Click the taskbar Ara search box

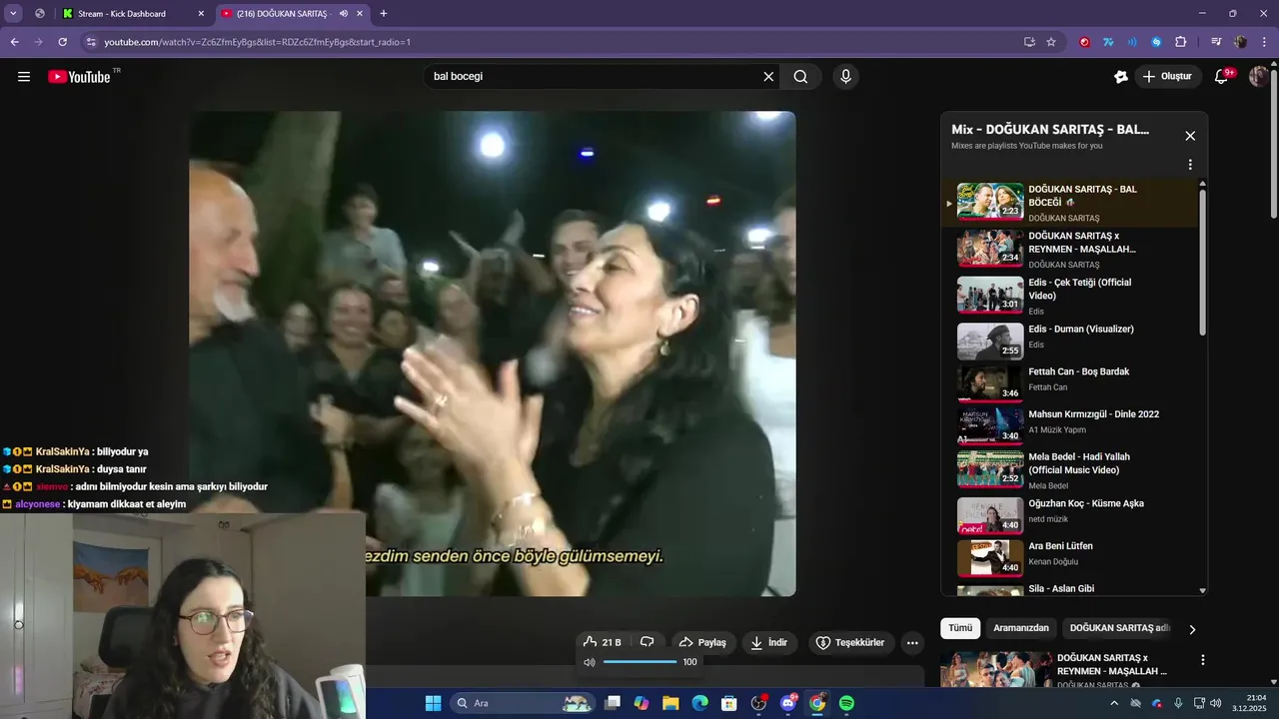point(523,703)
